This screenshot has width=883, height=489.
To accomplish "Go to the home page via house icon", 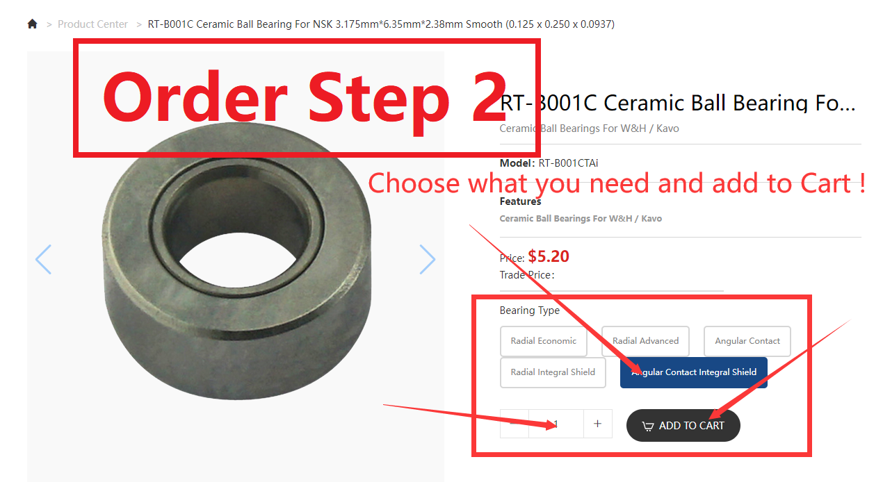I will 32,24.
